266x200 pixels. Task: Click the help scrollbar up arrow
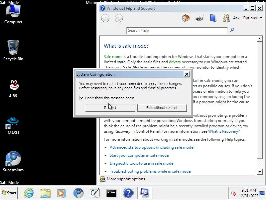tap(260, 39)
